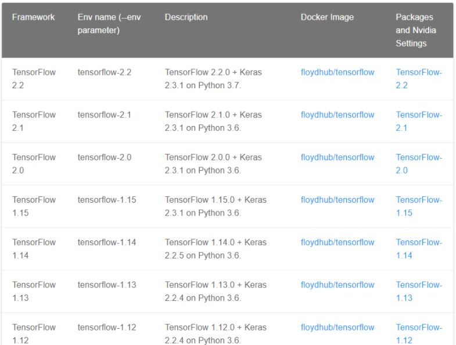Open floydhub/tensorflow link in TensorFlow 2.0 row
Screen dimensions: 456x345
pos(337,157)
